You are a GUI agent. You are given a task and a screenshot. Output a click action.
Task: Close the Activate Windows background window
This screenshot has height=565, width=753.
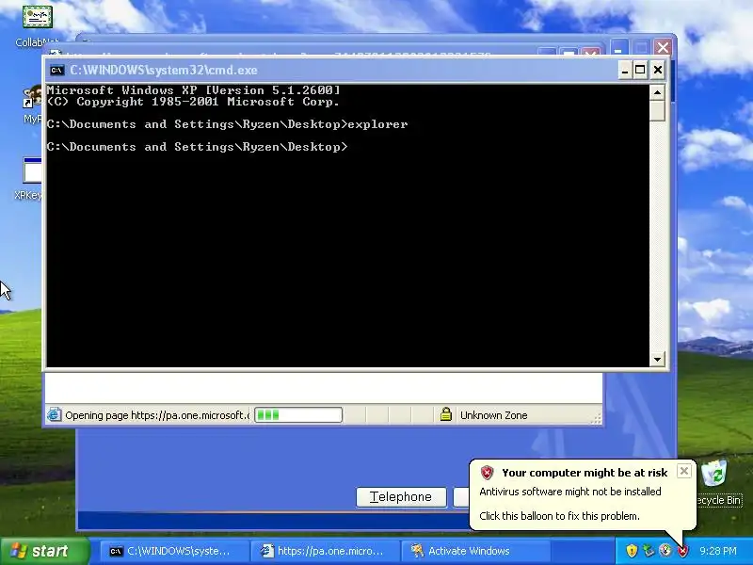[664, 47]
